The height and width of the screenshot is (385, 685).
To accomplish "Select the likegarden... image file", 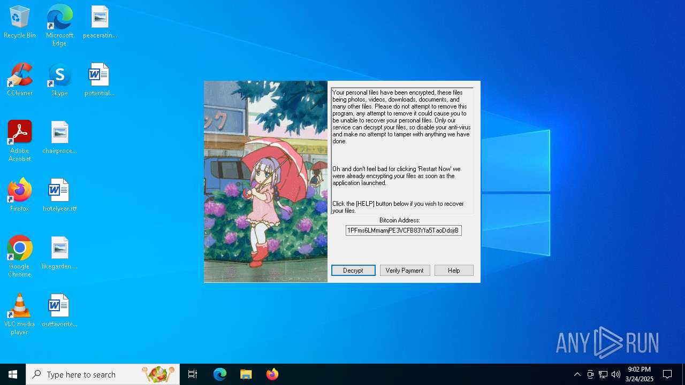I will click(59, 253).
